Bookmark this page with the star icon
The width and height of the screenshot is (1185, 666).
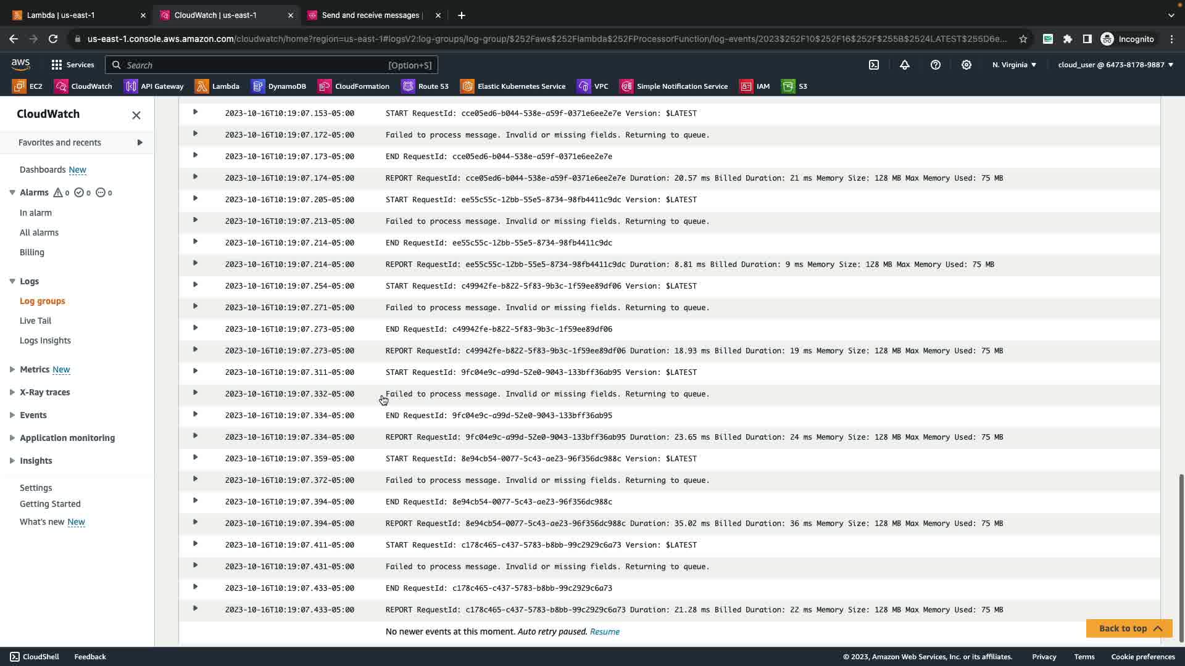1023,39
